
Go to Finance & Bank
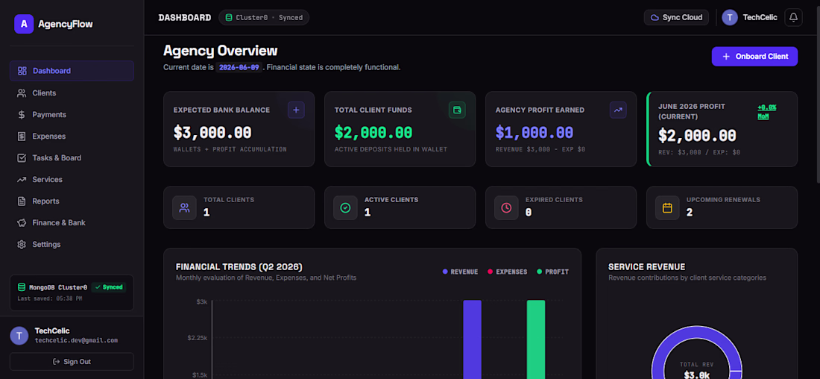(72, 222)
